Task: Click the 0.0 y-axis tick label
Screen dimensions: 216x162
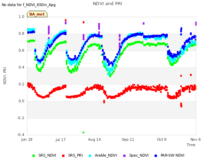Action: [x=21, y=101]
